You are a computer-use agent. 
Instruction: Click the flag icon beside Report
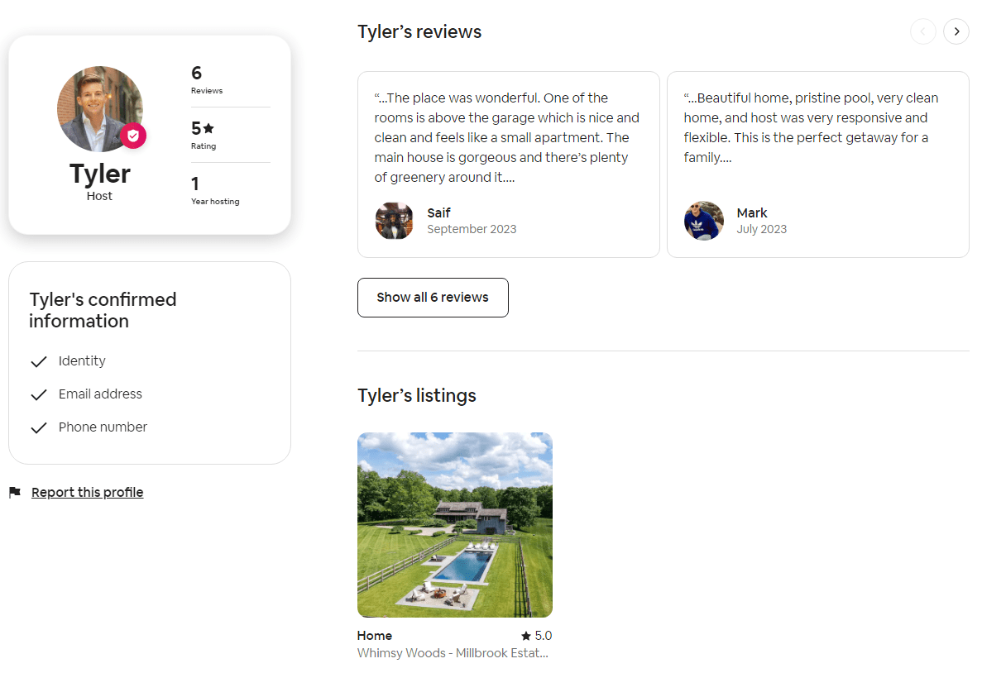tap(14, 493)
